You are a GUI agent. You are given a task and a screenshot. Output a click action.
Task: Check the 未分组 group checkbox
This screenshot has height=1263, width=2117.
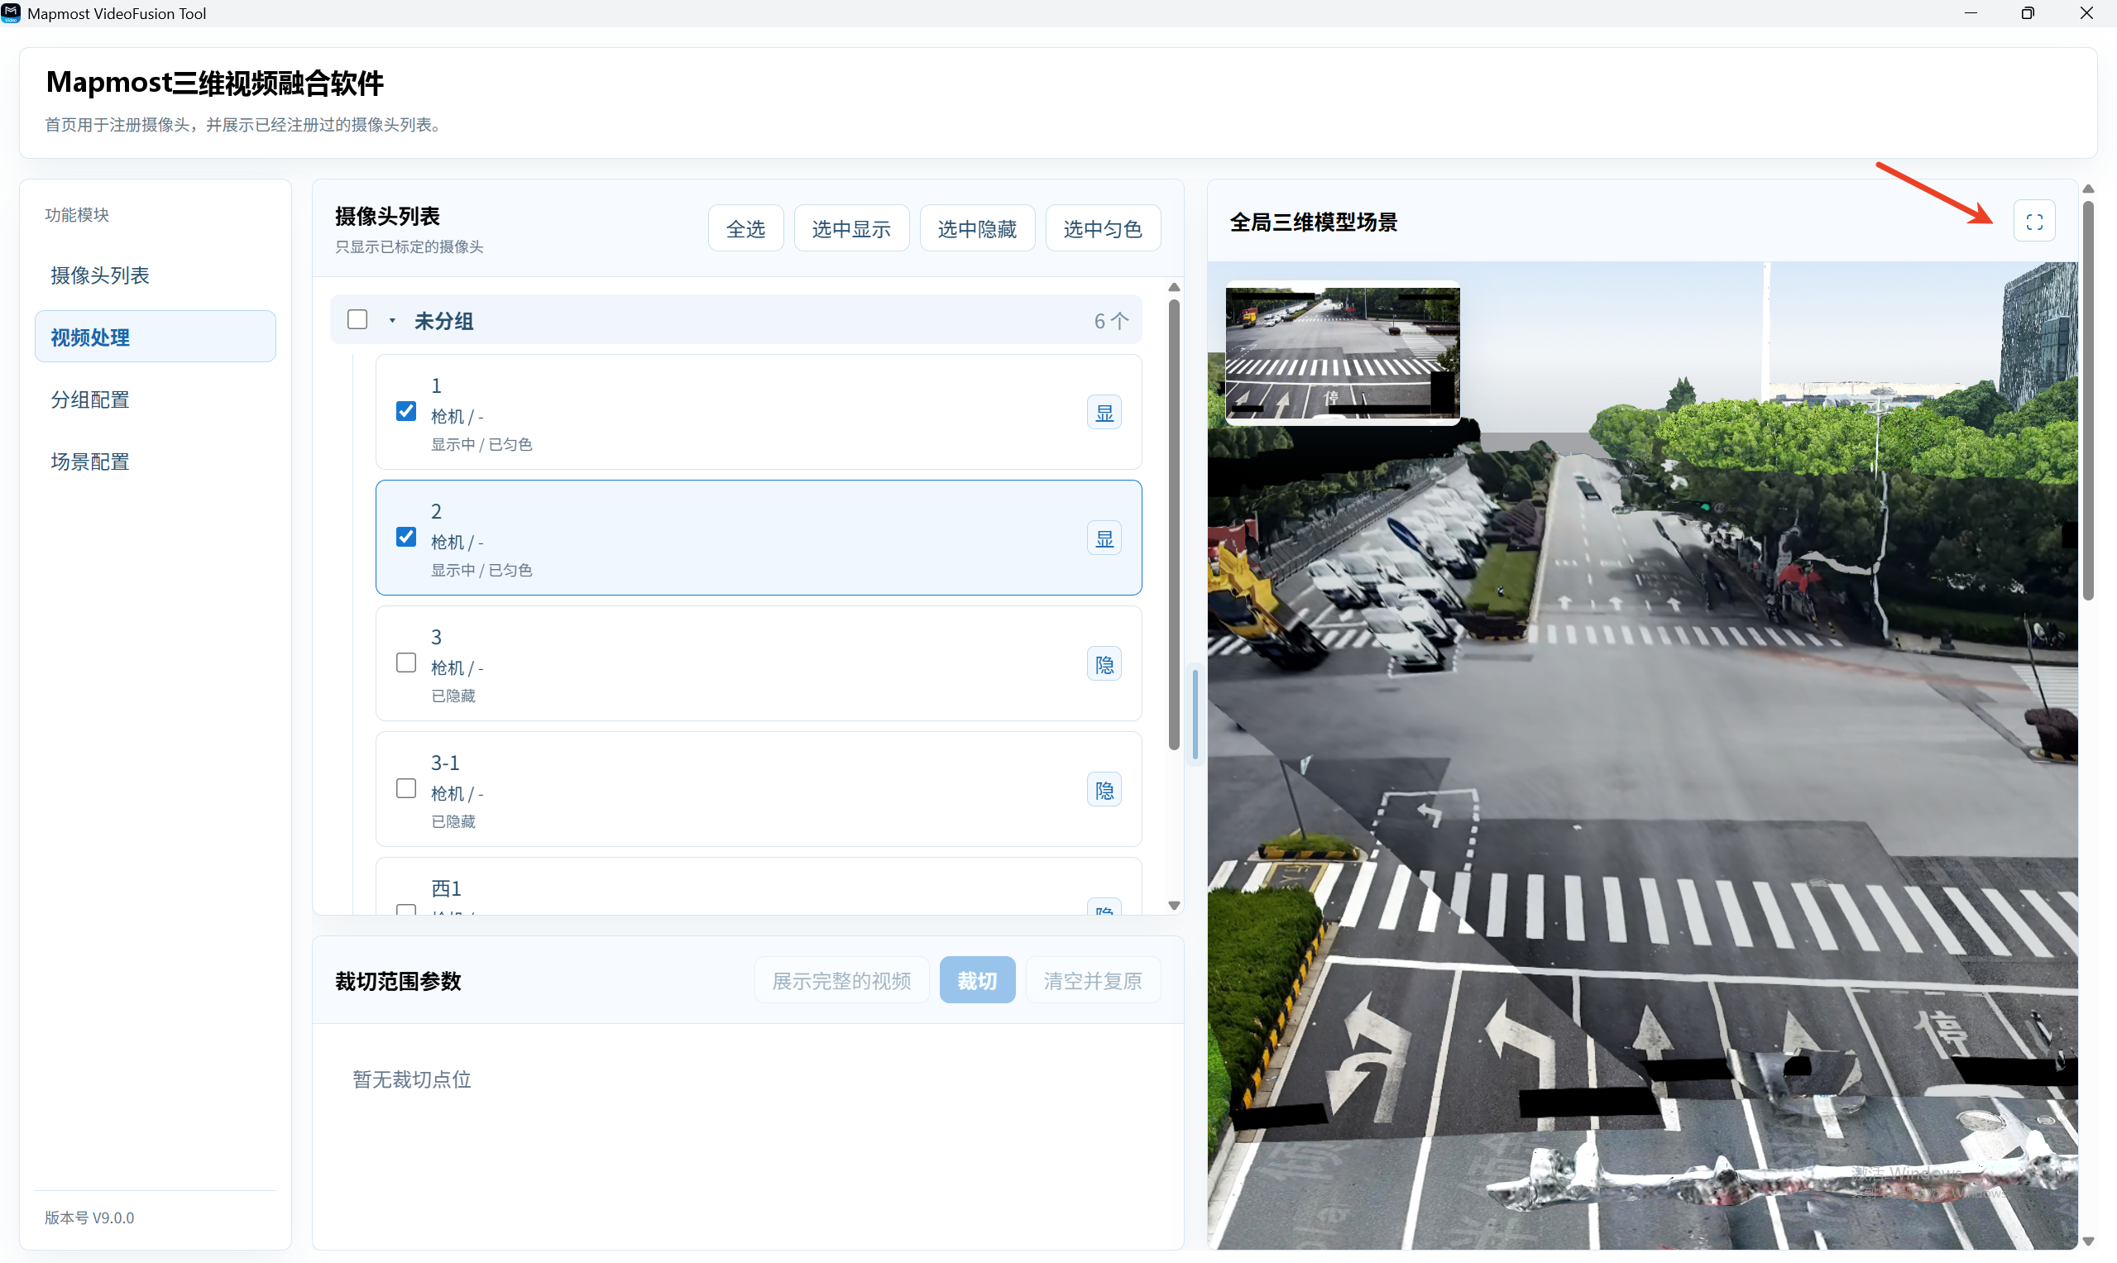[357, 319]
